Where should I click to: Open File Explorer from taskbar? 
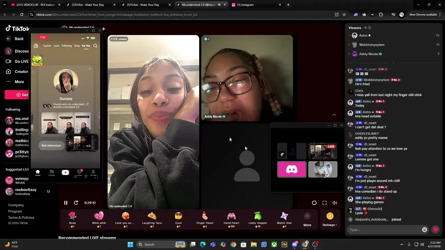[253, 244]
